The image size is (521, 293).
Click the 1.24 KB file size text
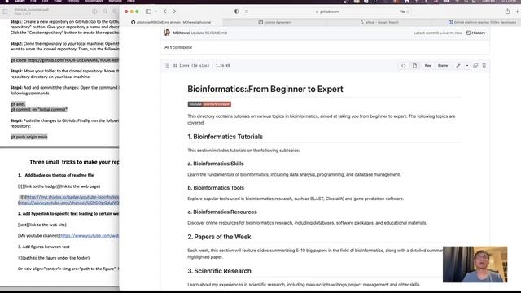(x=222, y=66)
